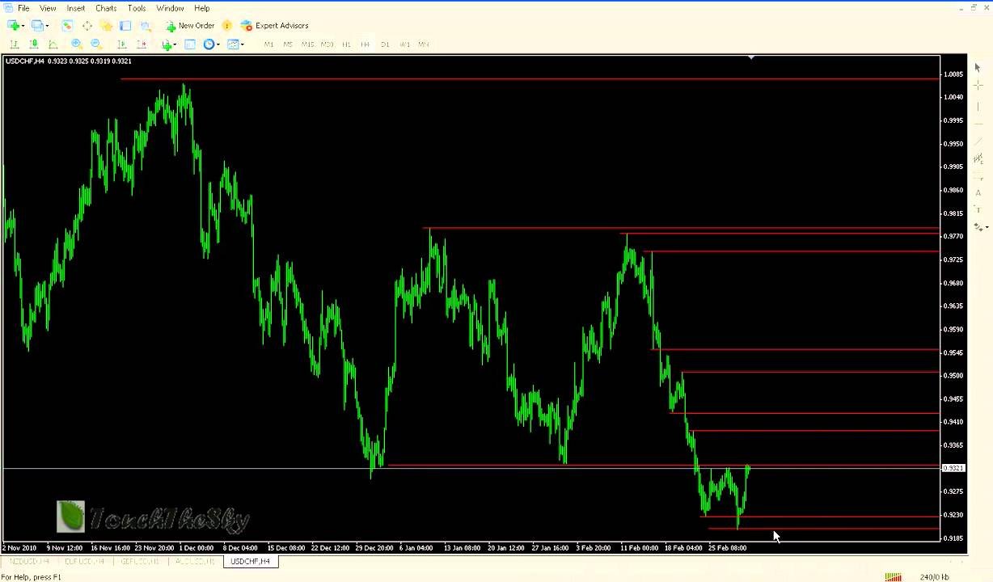Screen dimensions: 993x582
Task: Select the Crosshair tool
Action: tap(978, 86)
